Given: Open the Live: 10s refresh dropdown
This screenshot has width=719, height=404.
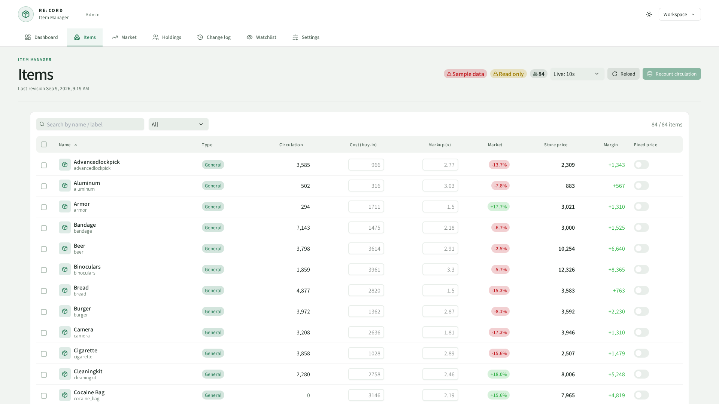Looking at the screenshot, I should point(577,74).
